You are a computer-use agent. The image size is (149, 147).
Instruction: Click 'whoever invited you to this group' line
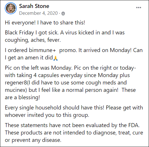click(47, 115)
